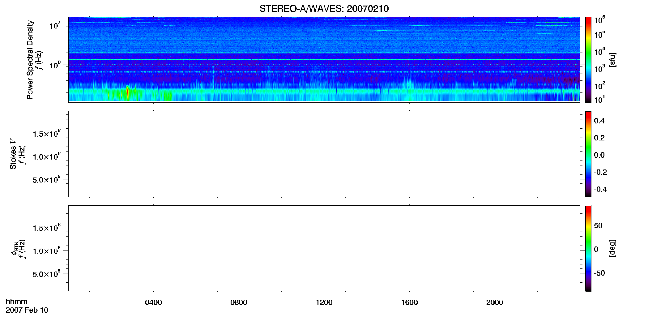Viewport: 648px width, 334px height.
Task: Click the 0.4 label on Stokes color bar
Action: pos(599,121)
